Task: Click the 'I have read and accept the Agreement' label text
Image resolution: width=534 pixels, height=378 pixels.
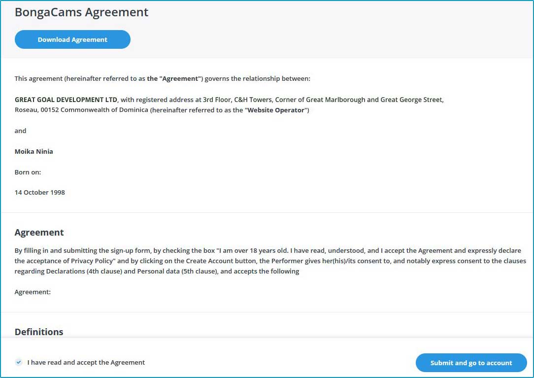Action: click(x=86, y=362)
